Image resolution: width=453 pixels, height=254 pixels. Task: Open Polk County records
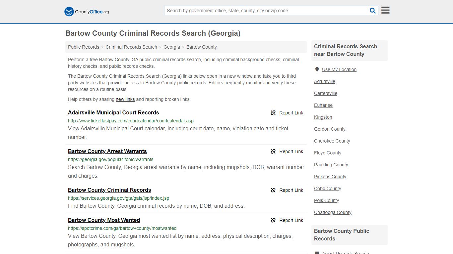coord(326,200)
